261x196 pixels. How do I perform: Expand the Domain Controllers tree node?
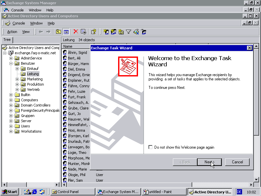(x=11, y=105)
